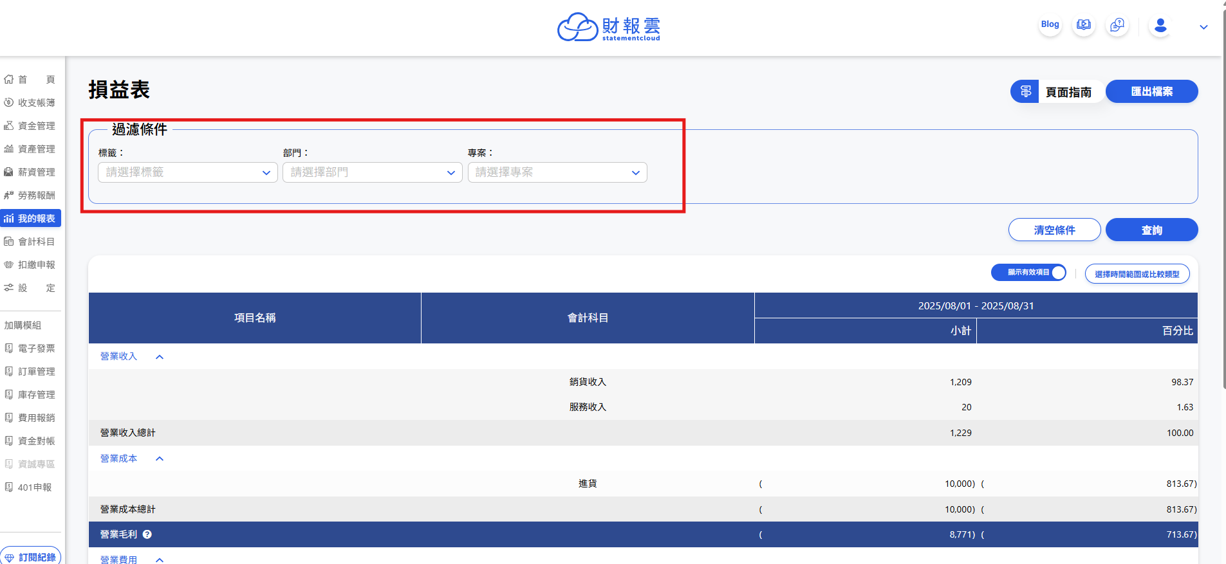Open the support chat icon in header
Image resolution: width=1226 pixels, height=564 pixels.
pos(1117,25)
